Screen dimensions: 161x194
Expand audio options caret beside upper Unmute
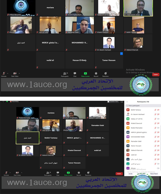pos(8,73)
